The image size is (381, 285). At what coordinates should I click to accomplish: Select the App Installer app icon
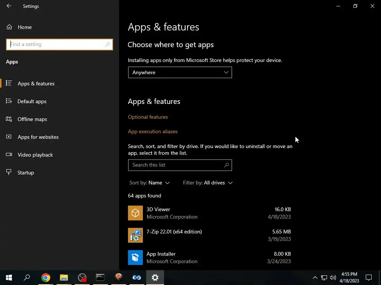(x=135, y=258)
